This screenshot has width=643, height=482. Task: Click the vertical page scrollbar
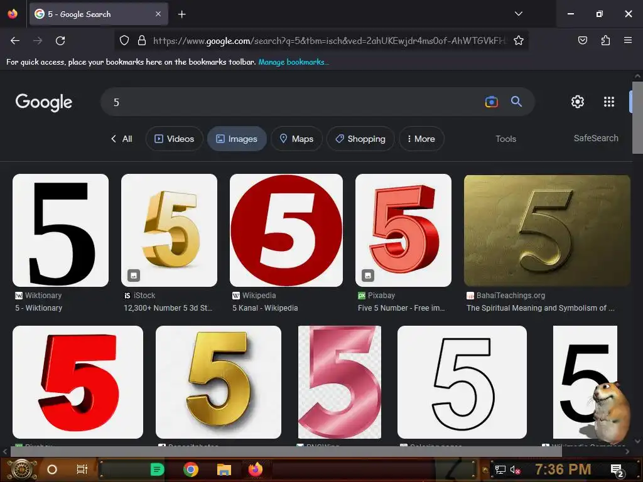click(638, 117)
